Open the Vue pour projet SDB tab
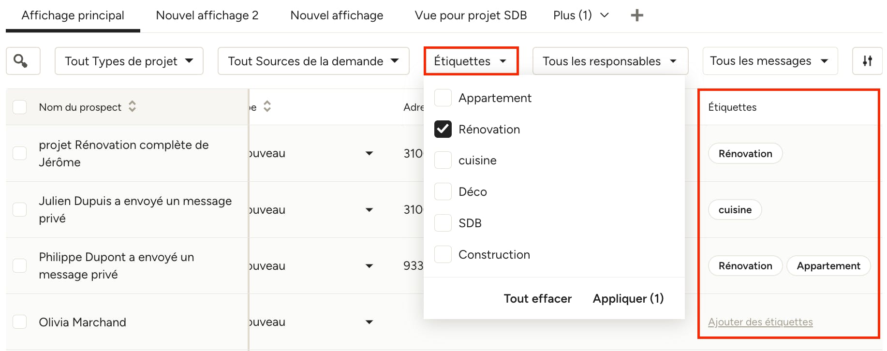This screenshot has width=887, height=351. click(471, 15)
